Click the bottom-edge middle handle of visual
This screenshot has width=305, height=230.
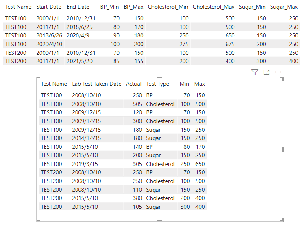(160, 221)
